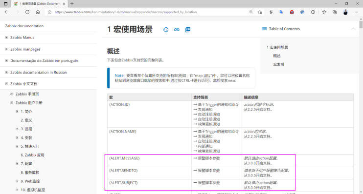Open 7. 配置 section in sidebar
Viewport: 363px width, 194px height.
click(x=26, y=164)
